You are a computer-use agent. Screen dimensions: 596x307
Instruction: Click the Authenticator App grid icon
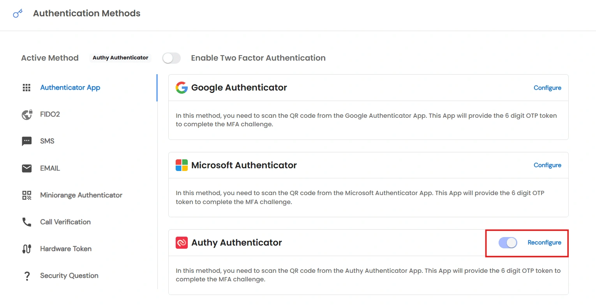click(26, 87)
